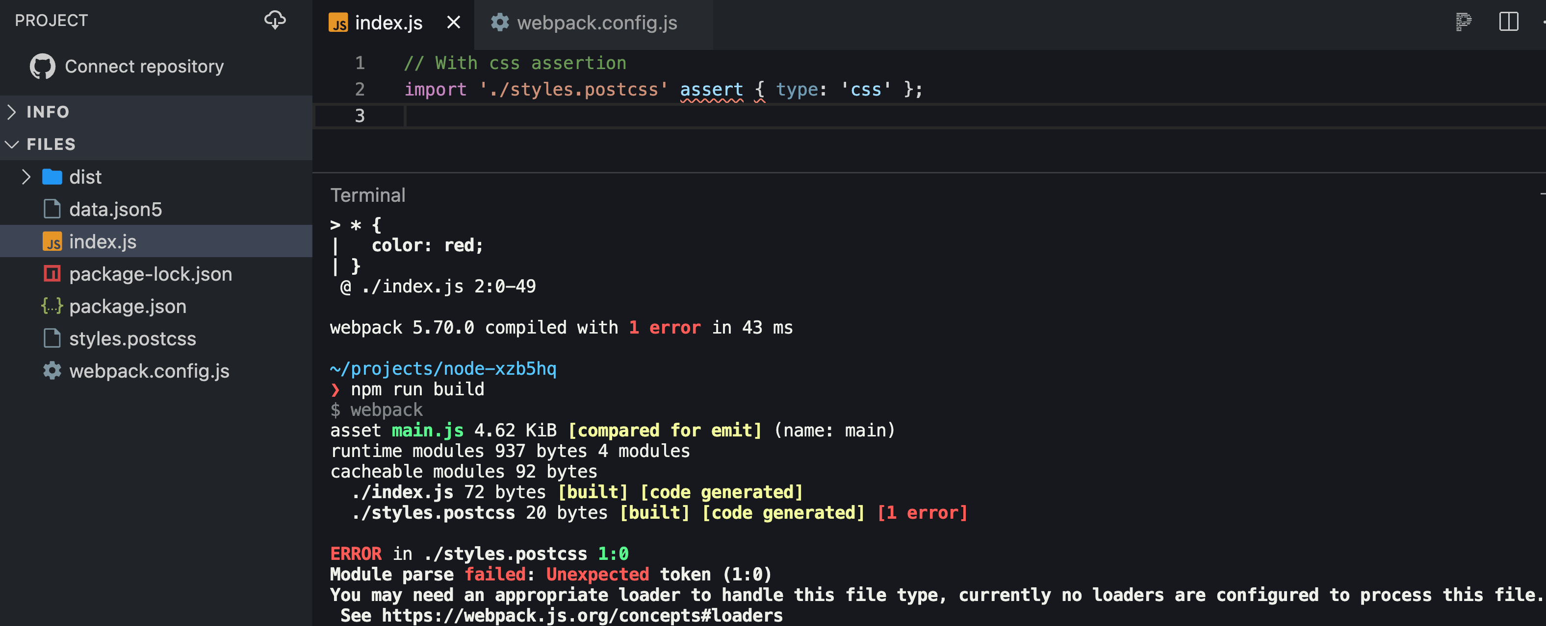Click the braces icon on package.json

(x=52, y=306)
